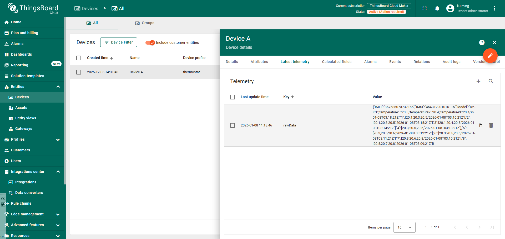Viewport: 505px width, 239px height.
Task: Sort telemetry by Key column
Action: click(289, 97)
